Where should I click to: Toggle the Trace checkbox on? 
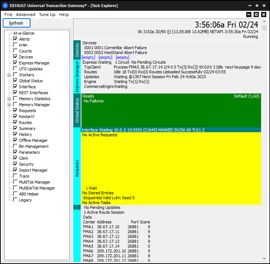coord(15,176)
